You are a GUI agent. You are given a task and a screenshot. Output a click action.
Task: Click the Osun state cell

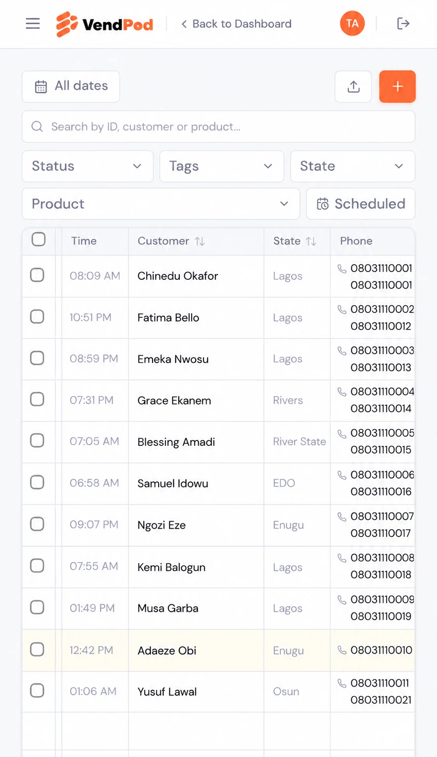tap(286, 692)
